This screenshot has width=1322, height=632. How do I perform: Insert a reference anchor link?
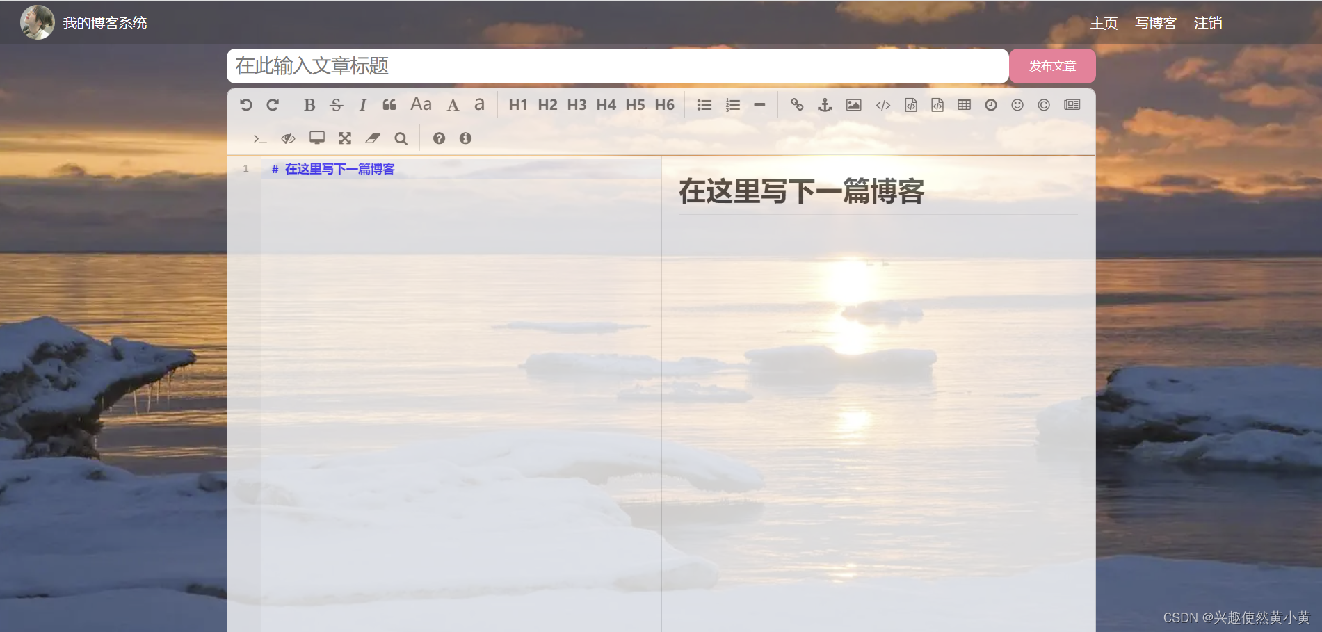[825, 105]
